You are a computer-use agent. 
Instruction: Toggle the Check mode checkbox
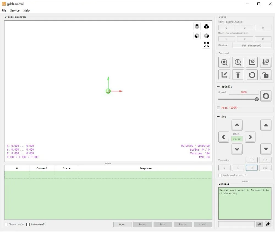[6, 225]
